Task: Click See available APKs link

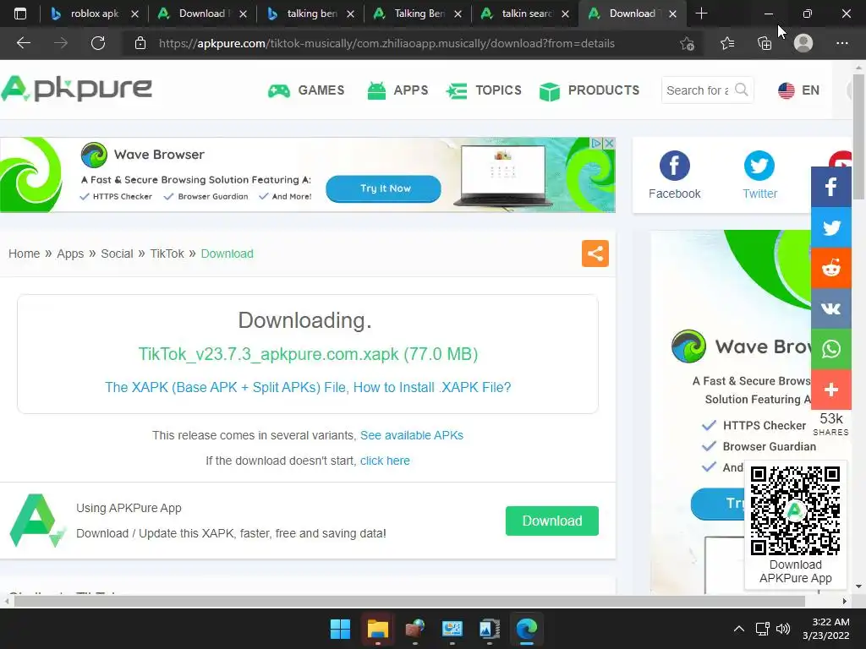Action: 412,435
